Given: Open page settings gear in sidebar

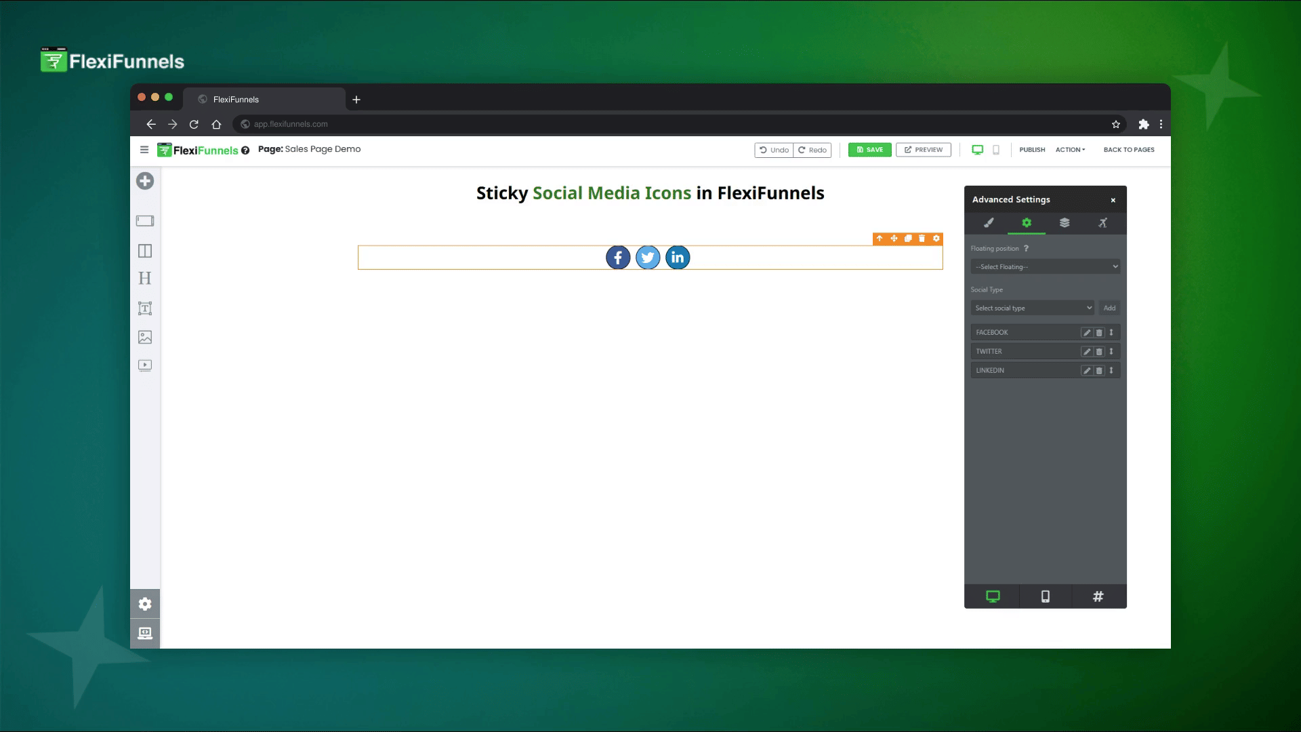Looking at the screenshot, I should point(145,604).
